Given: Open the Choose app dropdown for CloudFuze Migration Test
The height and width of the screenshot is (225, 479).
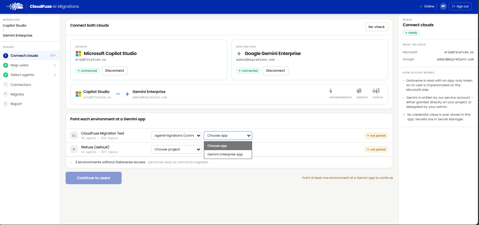Looking at the screenshot, I should tap(228, 136).
